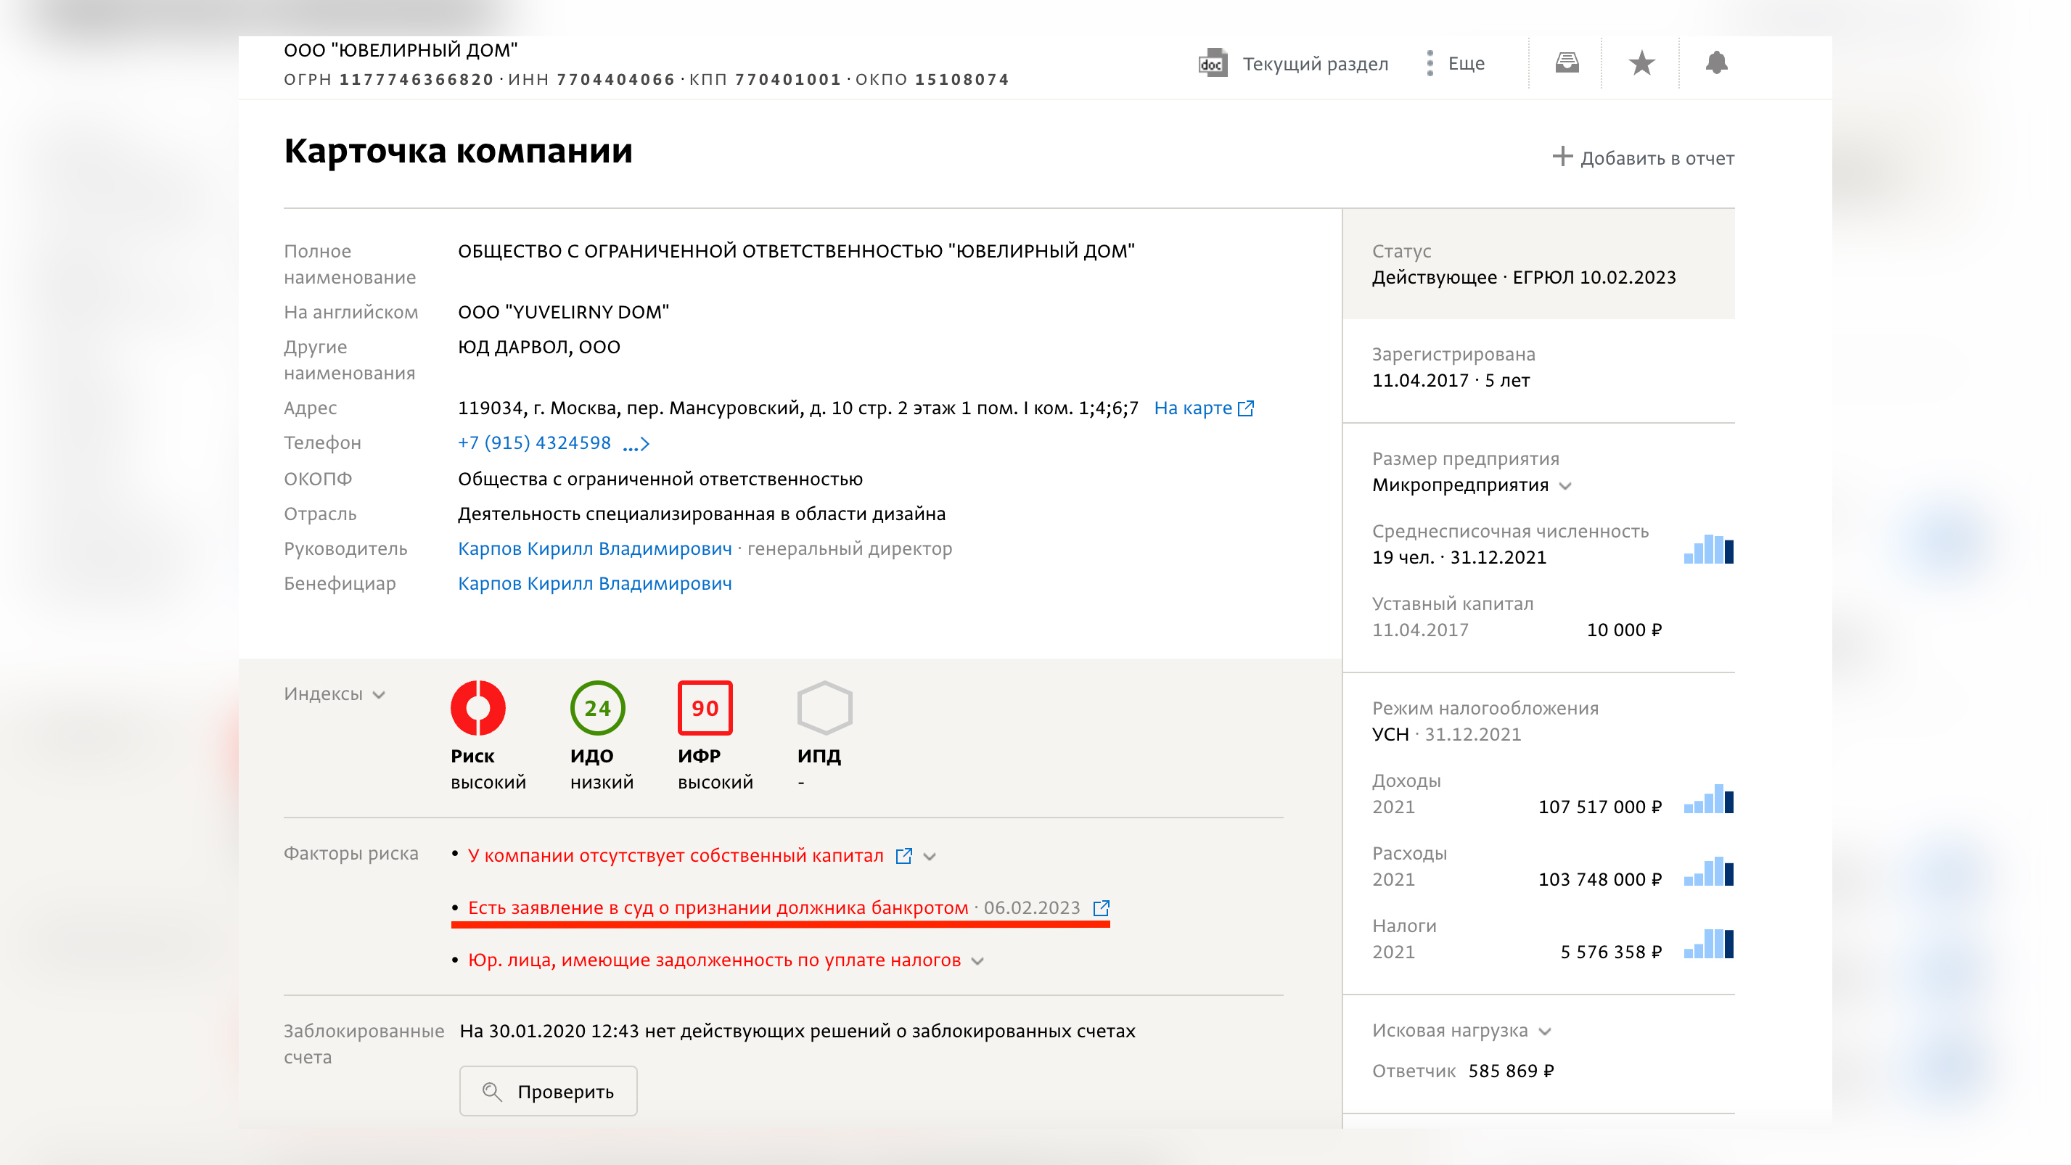Viewport: 2071px width, 1165px height.
Task: Click external-link icon after 06.02.2023 date
Action: [1102, 909]
